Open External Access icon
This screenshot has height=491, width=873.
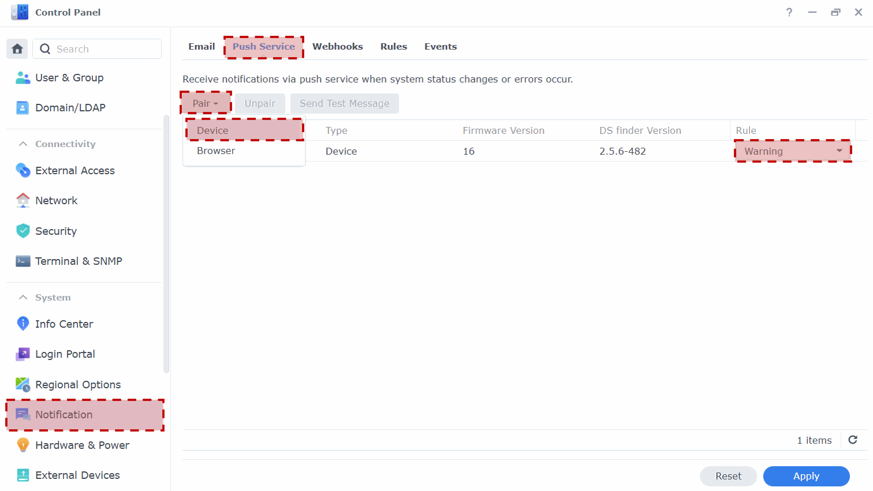23,170
